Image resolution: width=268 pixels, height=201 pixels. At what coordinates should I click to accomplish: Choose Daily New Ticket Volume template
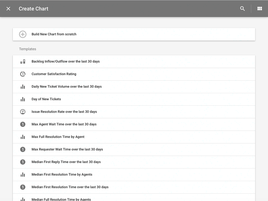pos(66,87)
